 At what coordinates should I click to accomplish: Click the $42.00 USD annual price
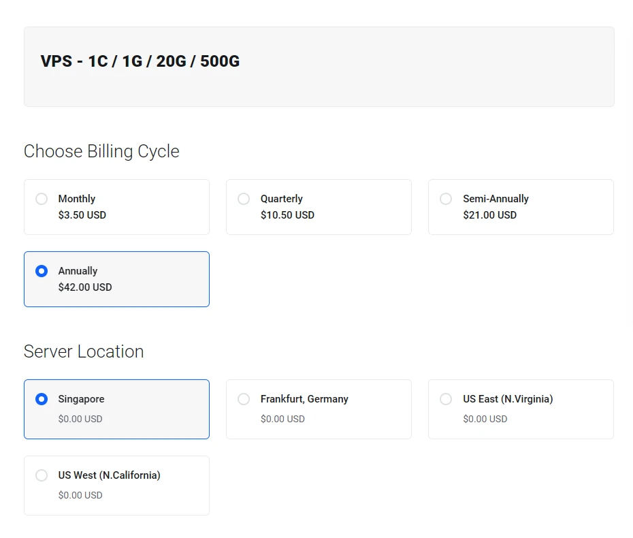tap(85, 287)
